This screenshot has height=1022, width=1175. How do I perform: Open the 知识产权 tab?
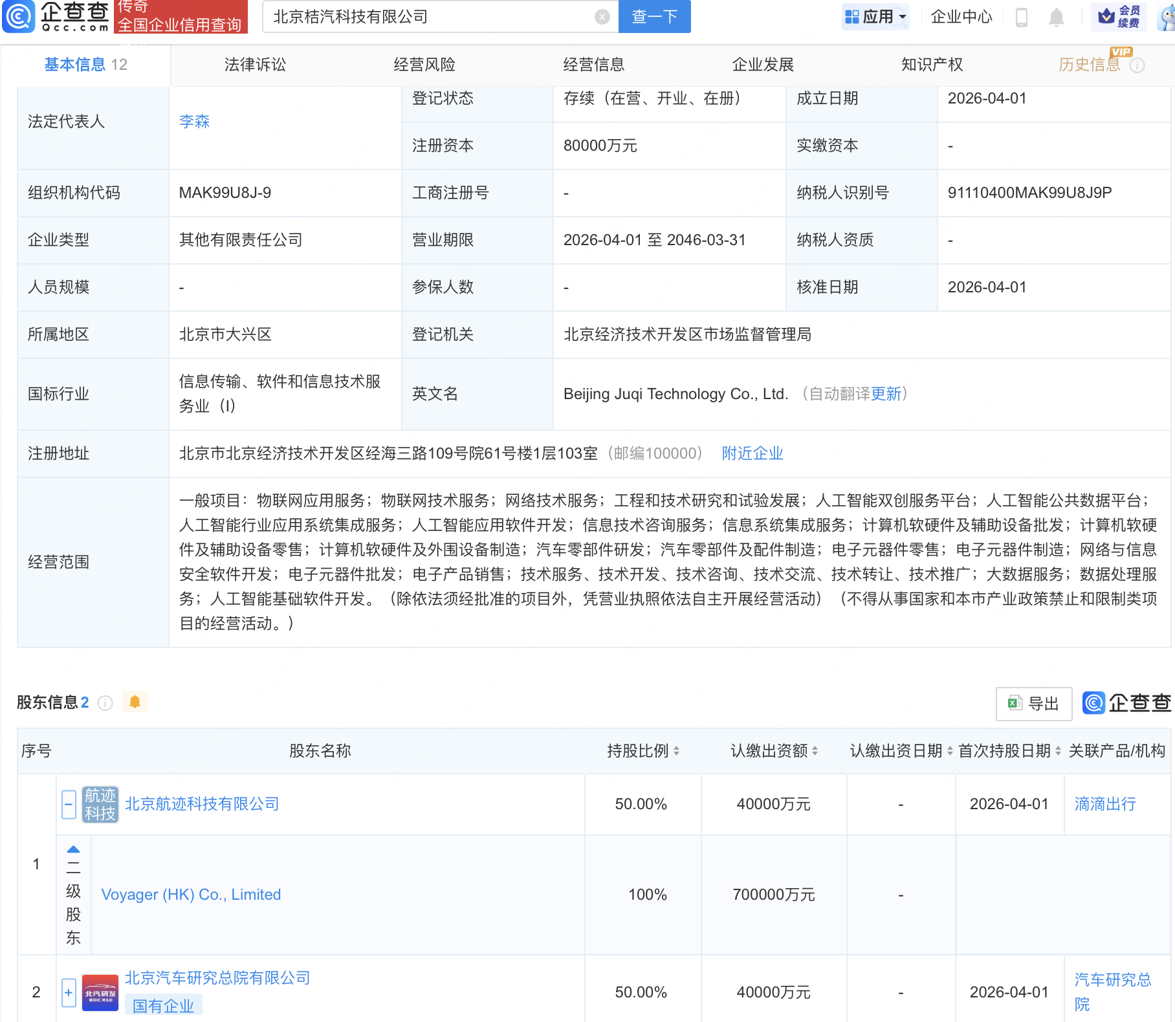931,64
